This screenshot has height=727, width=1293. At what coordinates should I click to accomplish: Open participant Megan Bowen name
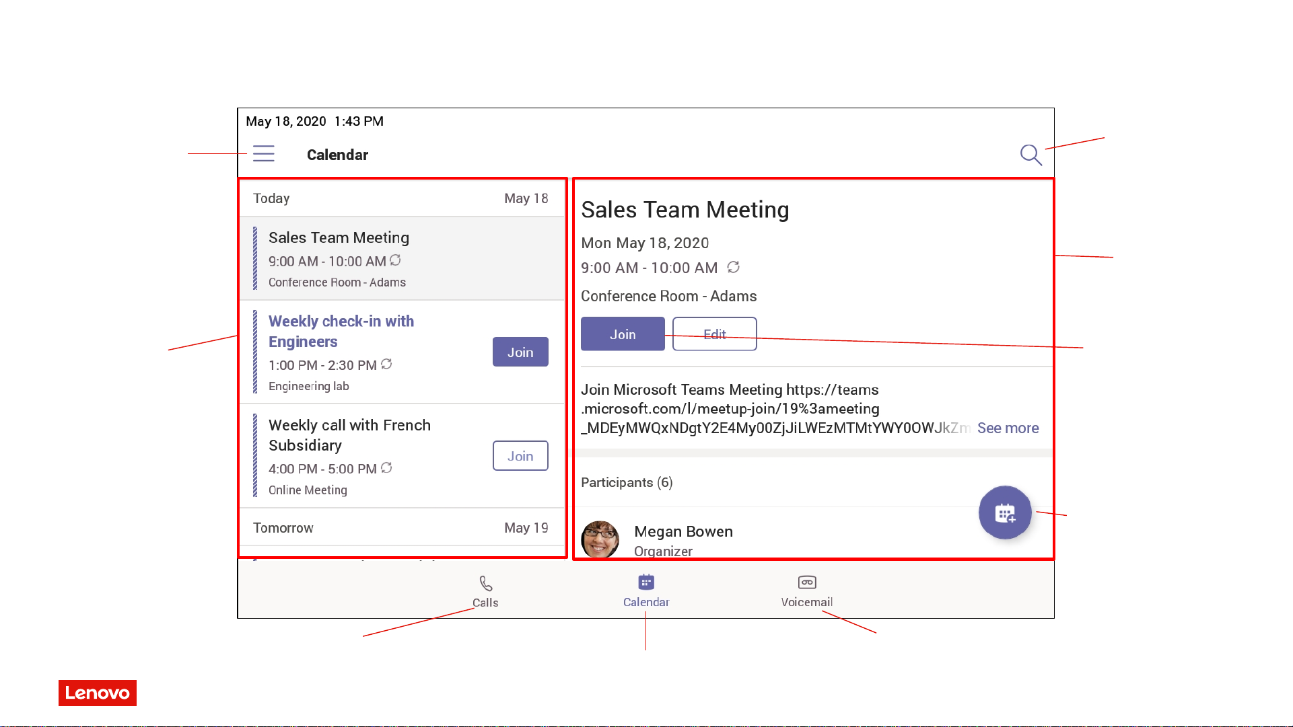[x=683, y=531]
